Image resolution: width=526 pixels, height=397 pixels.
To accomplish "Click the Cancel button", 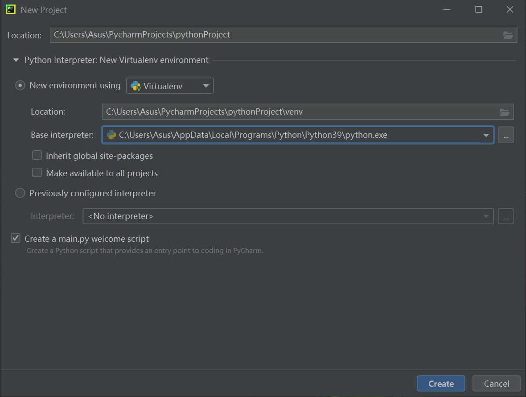I will [x=496, y=384].
